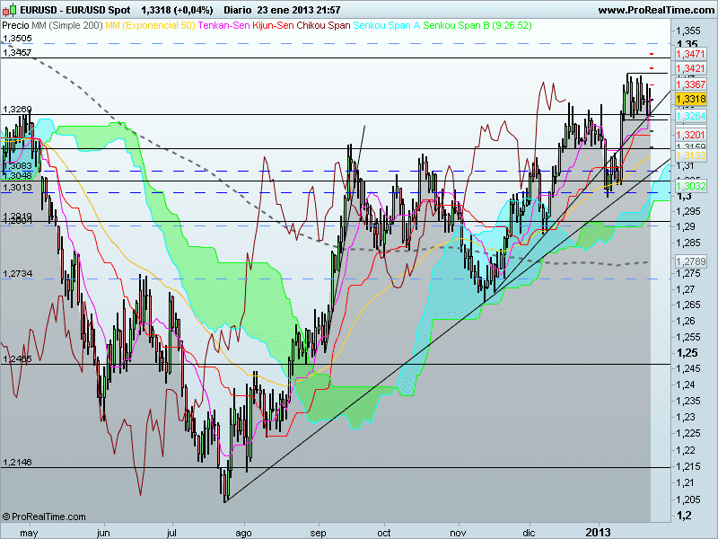718x539 pixels.
Task: Click the cyan 1,3264 price tag on the axis
Action: coord(690,116)
